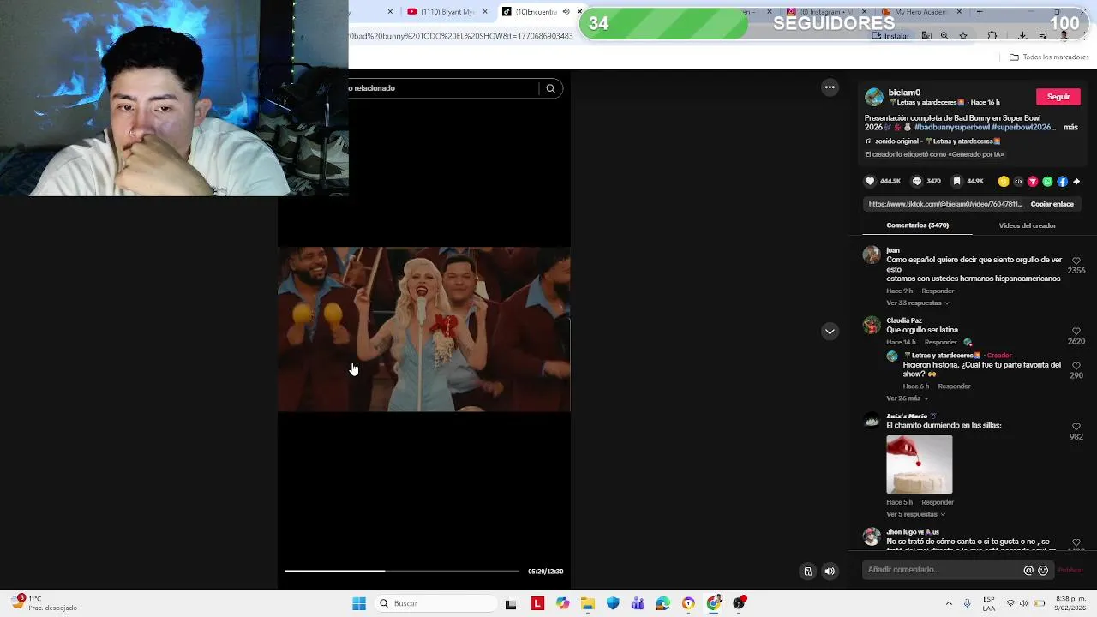Share video via Facebook icon
Viewport: 1097px width, 617px height.
[x=1062, y=181]
